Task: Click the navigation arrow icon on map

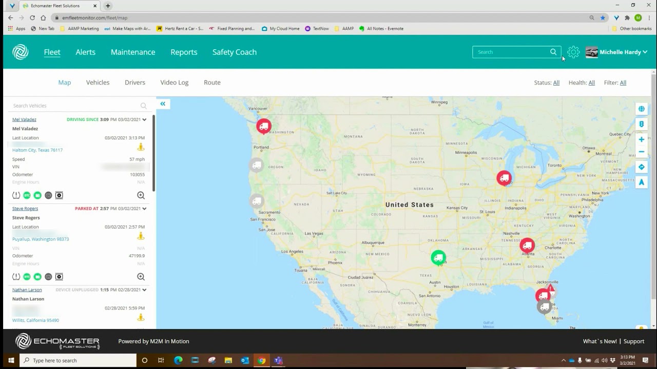Action: (x=642, y=182)
